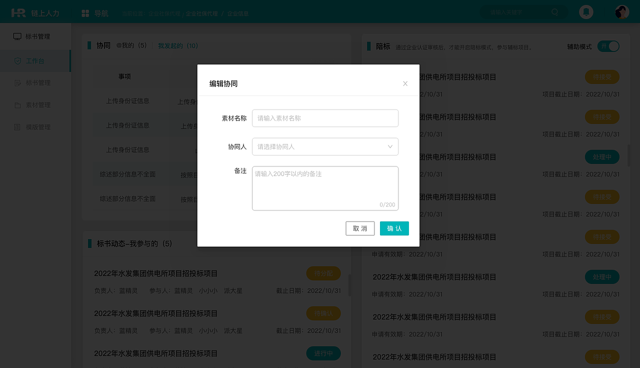Open 素材管理 in the sidebar
This screenshot has height=368, width=640.
point(35,104)
